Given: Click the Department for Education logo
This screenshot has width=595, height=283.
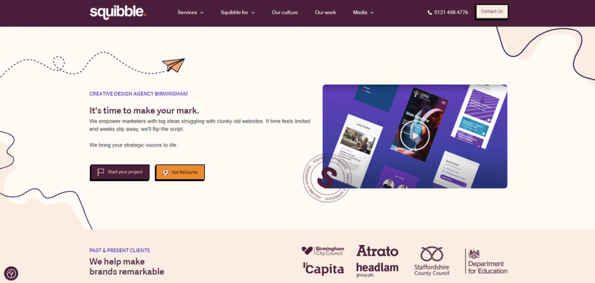Looking at the screenshot, I should tap(486, 262).
